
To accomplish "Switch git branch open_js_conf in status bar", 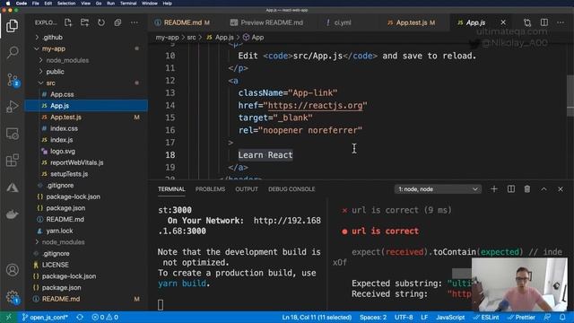I will (x=45, y=317).
